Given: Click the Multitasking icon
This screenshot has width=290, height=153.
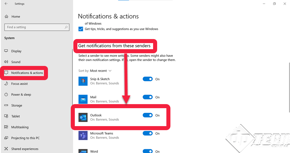Looking at the screenshot, I should click(x=6, y=127).
